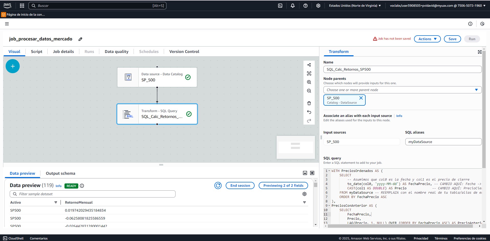Click the canvas auto-layout share icon
The height and width of the screenshot is (241, 490).
pos(309,65)
